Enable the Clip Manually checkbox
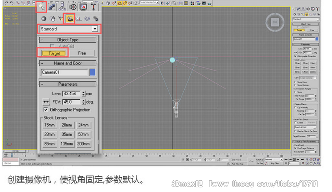 [295, 107]
